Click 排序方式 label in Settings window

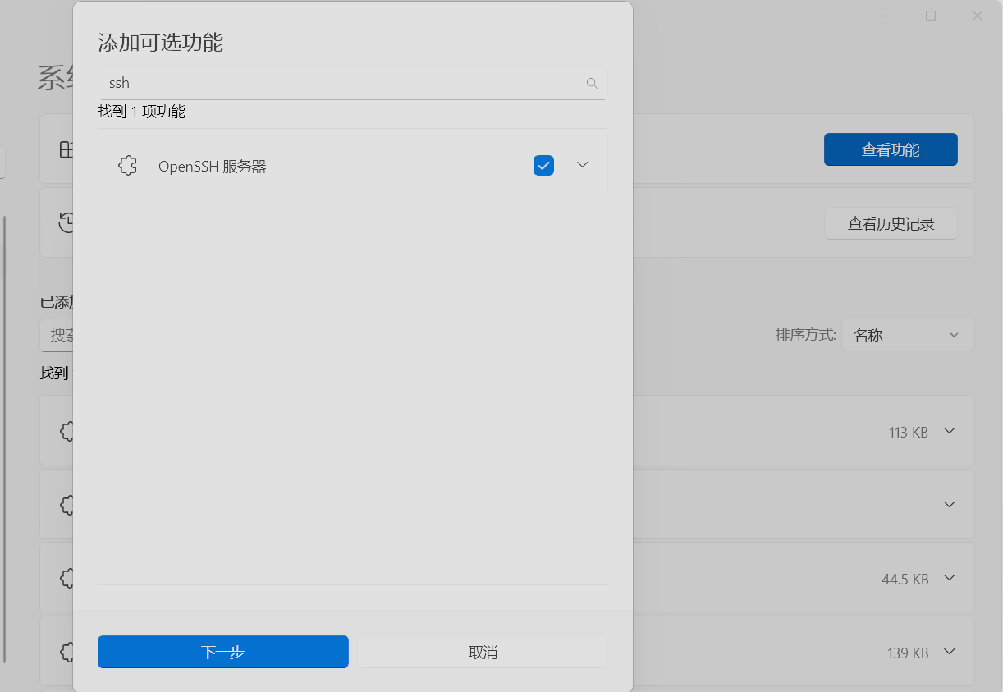coord(806,335)
